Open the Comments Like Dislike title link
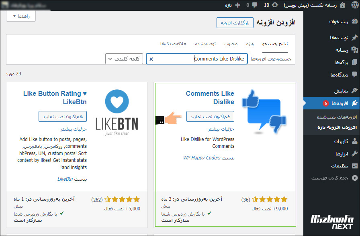This screenshot has height=236, width=360. 210,97
